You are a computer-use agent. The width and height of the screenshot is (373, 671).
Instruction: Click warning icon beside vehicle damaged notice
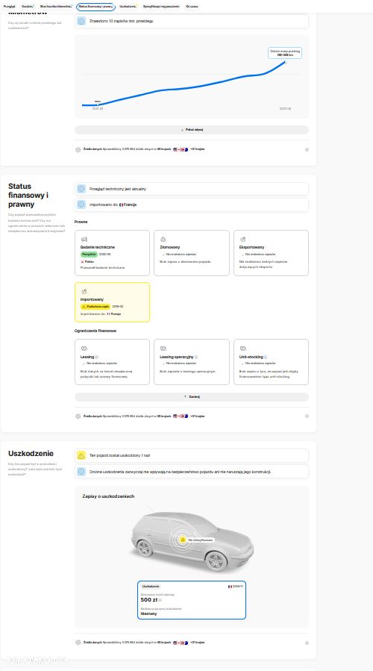pyautogui.click(x=81, y=456)
